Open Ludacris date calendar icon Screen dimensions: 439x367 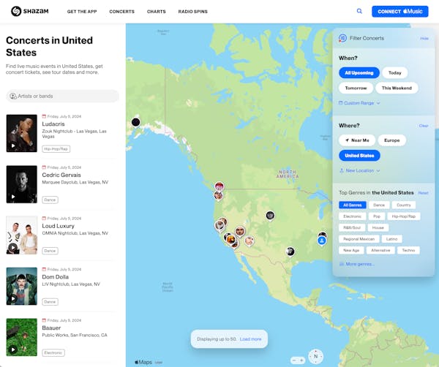click(x=44, y=116)
